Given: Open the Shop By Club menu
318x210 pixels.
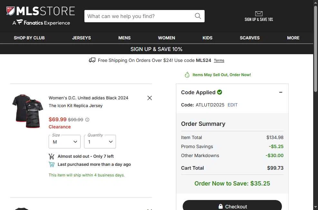Looking at the screenshot, I should pyautogui.click(x=29, y=38).
